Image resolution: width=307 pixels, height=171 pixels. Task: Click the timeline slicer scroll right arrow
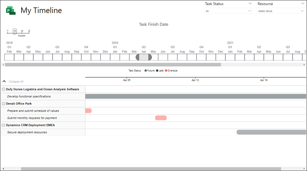click(304, 64)
